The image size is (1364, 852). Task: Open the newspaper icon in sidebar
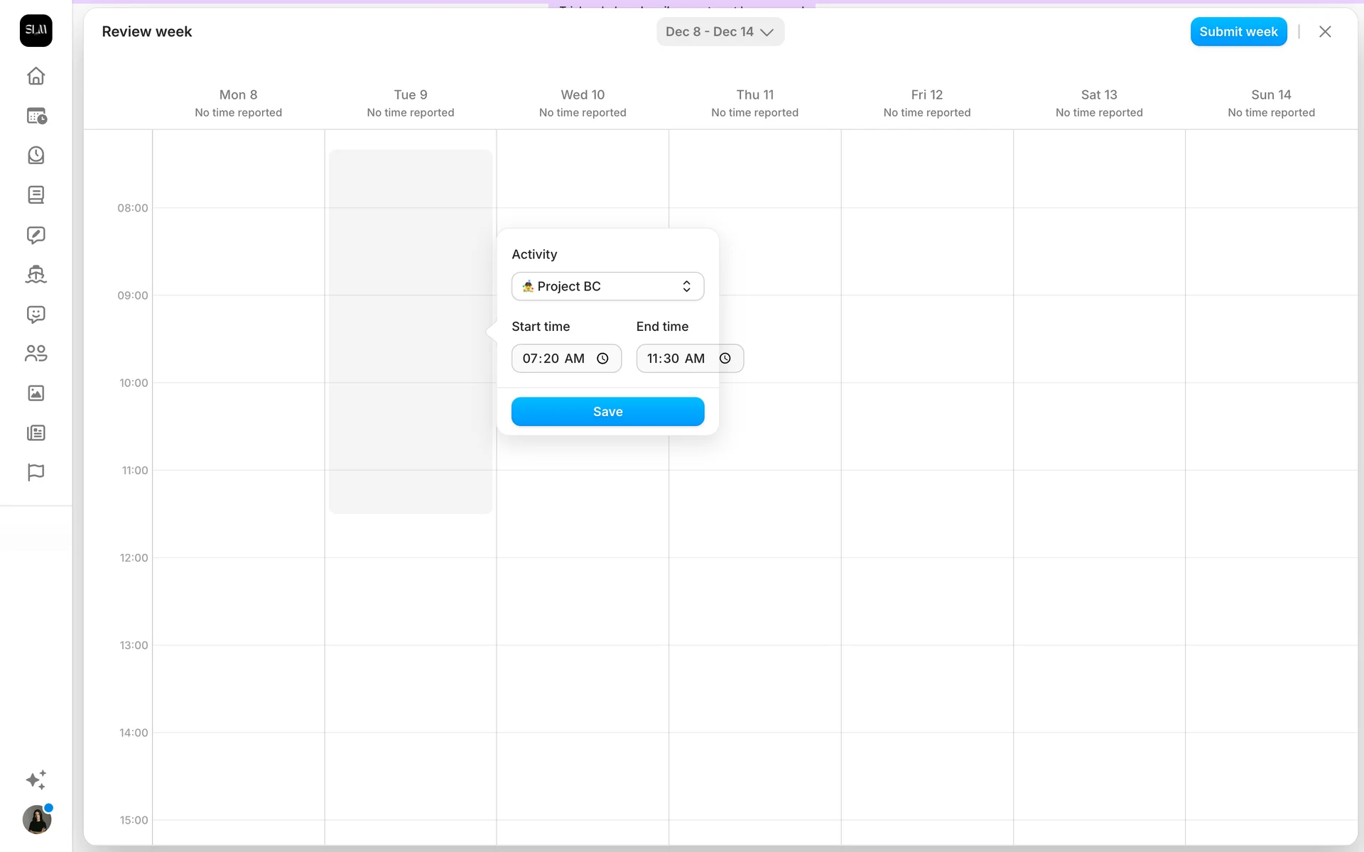point(36,432)
